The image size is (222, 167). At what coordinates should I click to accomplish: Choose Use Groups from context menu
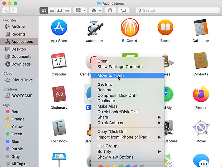click(x=128, y=146)
